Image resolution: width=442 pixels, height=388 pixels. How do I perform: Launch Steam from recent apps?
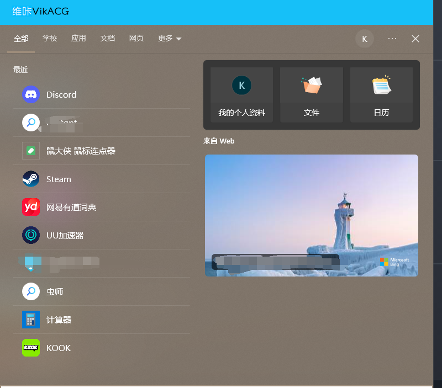[x=58, y=179]
